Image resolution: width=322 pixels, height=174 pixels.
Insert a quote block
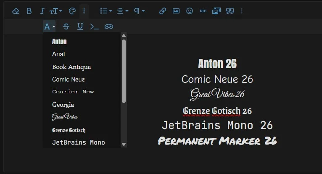(230, 11)
